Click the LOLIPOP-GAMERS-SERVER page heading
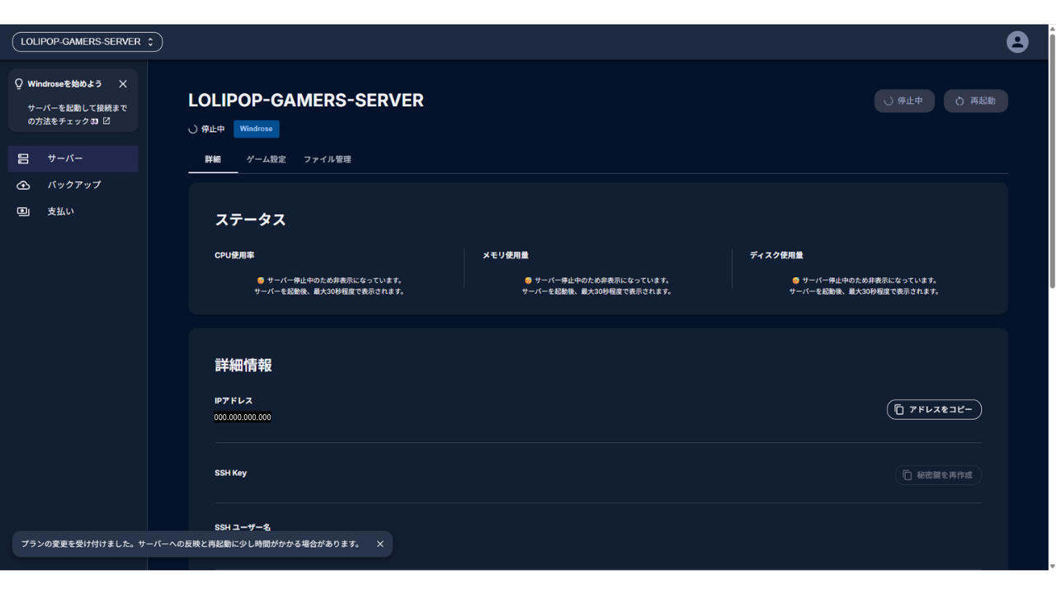The width and height of the screenshot is (1056, 594). 306,100
